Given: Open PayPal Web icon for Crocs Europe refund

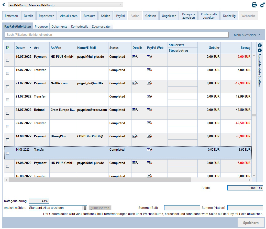Looking at the screenshot, I should tap(150, 110).
